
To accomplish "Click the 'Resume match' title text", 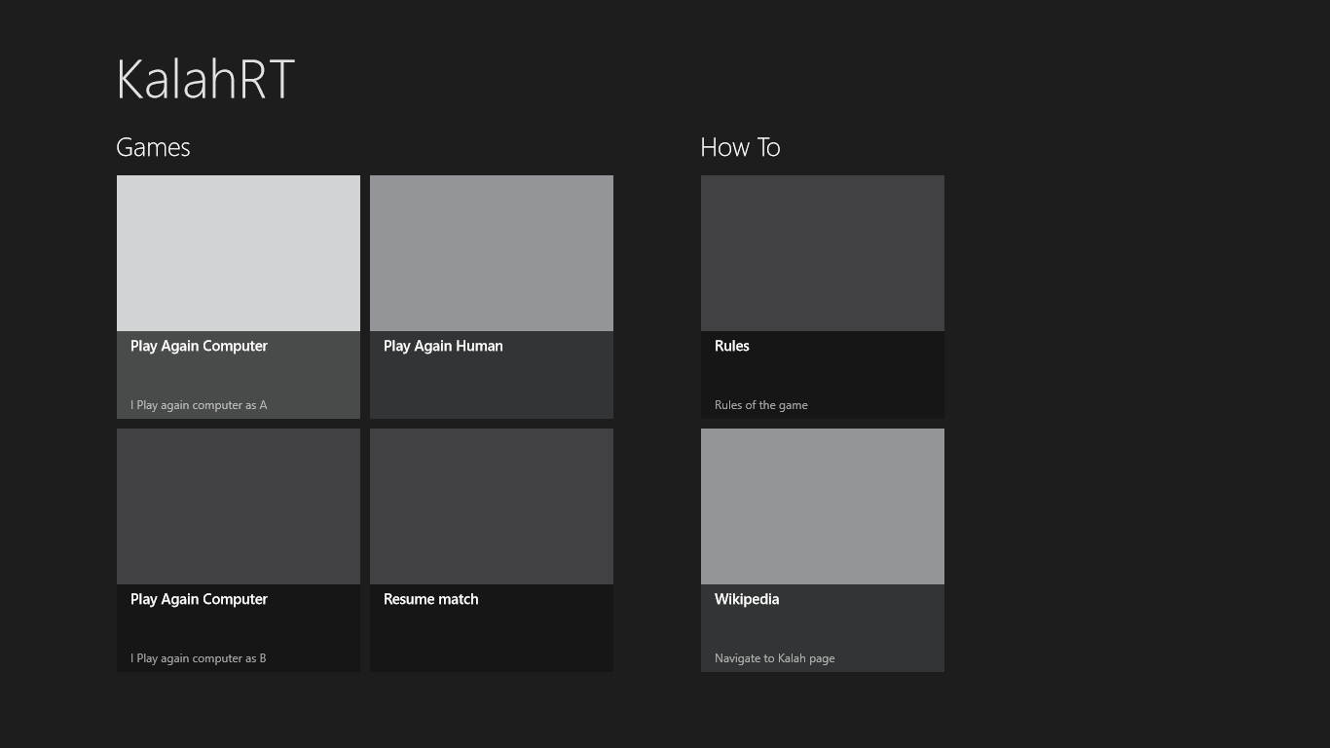I will tap(430, 599).
